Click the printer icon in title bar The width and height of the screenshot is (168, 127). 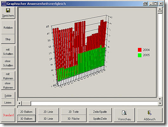(x=145, y=4)
